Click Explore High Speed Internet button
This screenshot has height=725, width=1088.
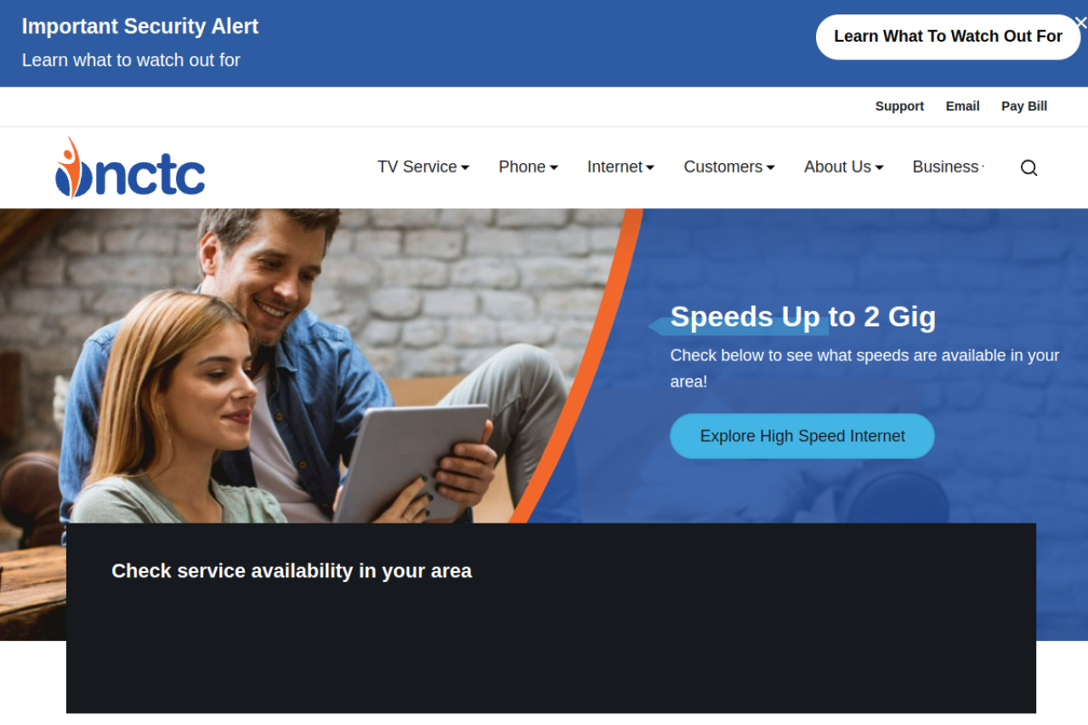(x=802, y=436)
